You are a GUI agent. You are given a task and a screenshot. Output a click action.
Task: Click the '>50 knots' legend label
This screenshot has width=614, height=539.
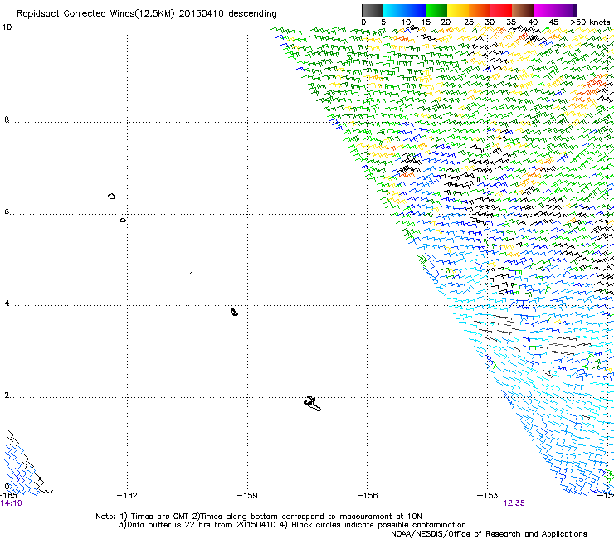tap(590, 22)
